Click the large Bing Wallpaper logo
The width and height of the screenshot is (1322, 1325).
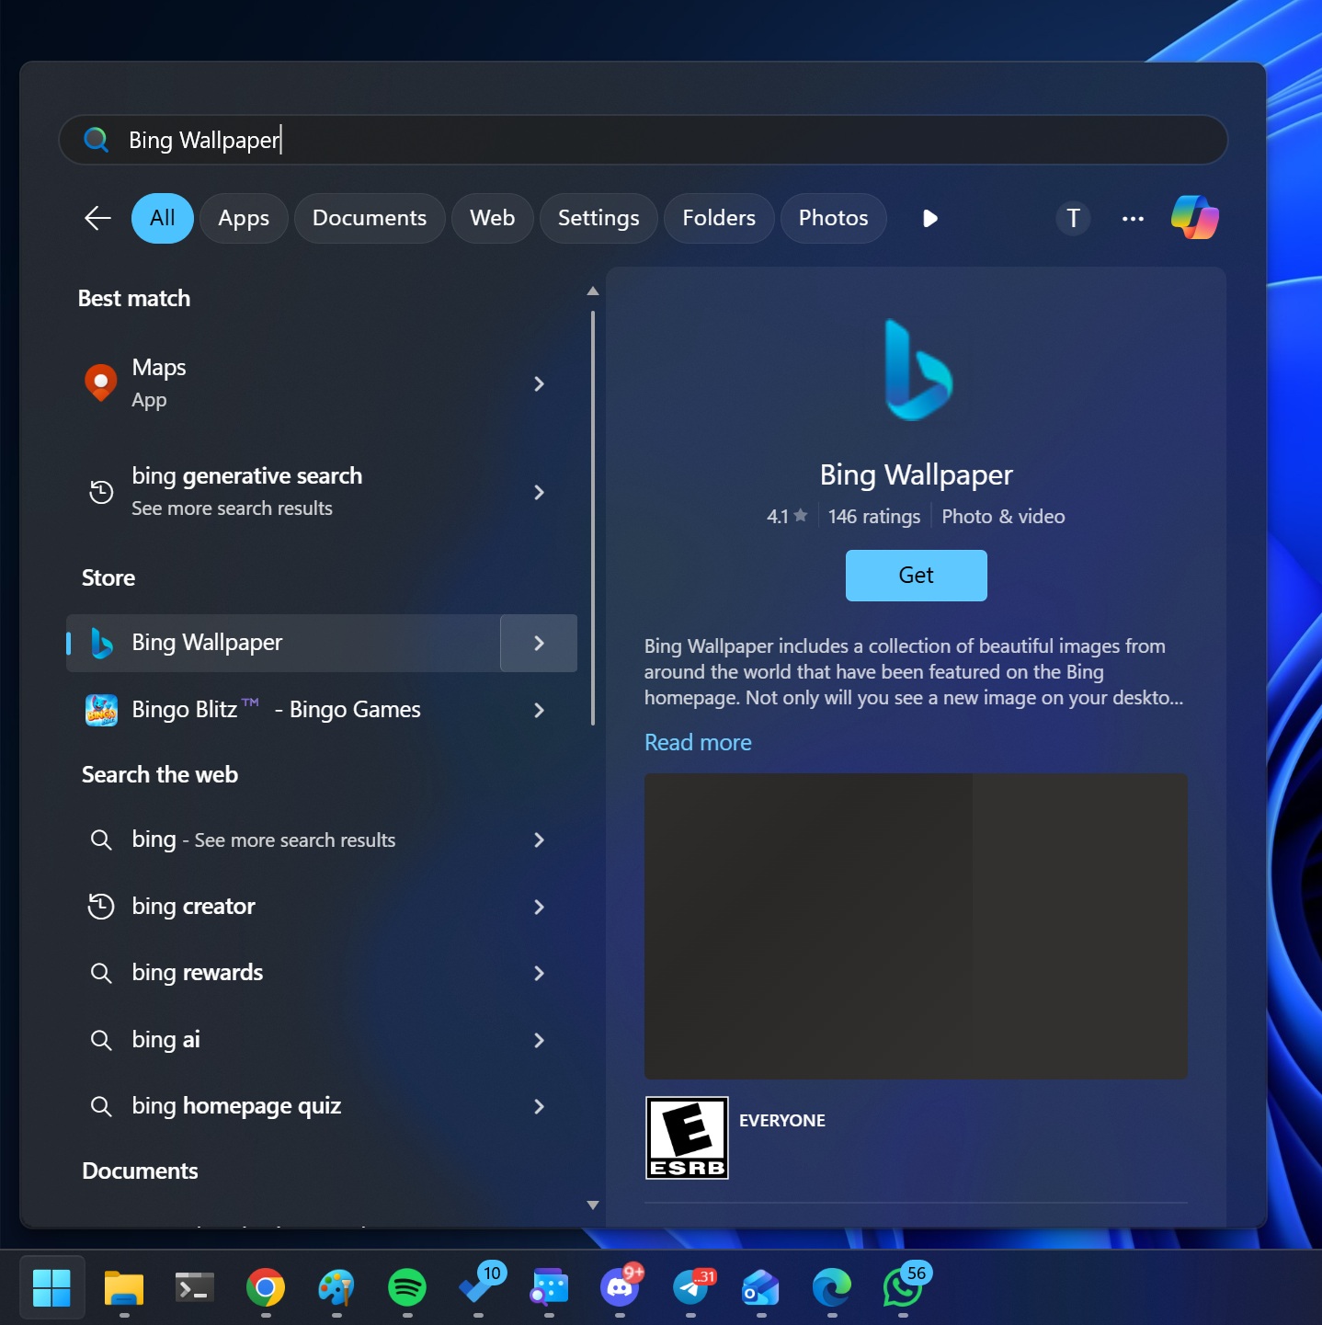(915, 370)
